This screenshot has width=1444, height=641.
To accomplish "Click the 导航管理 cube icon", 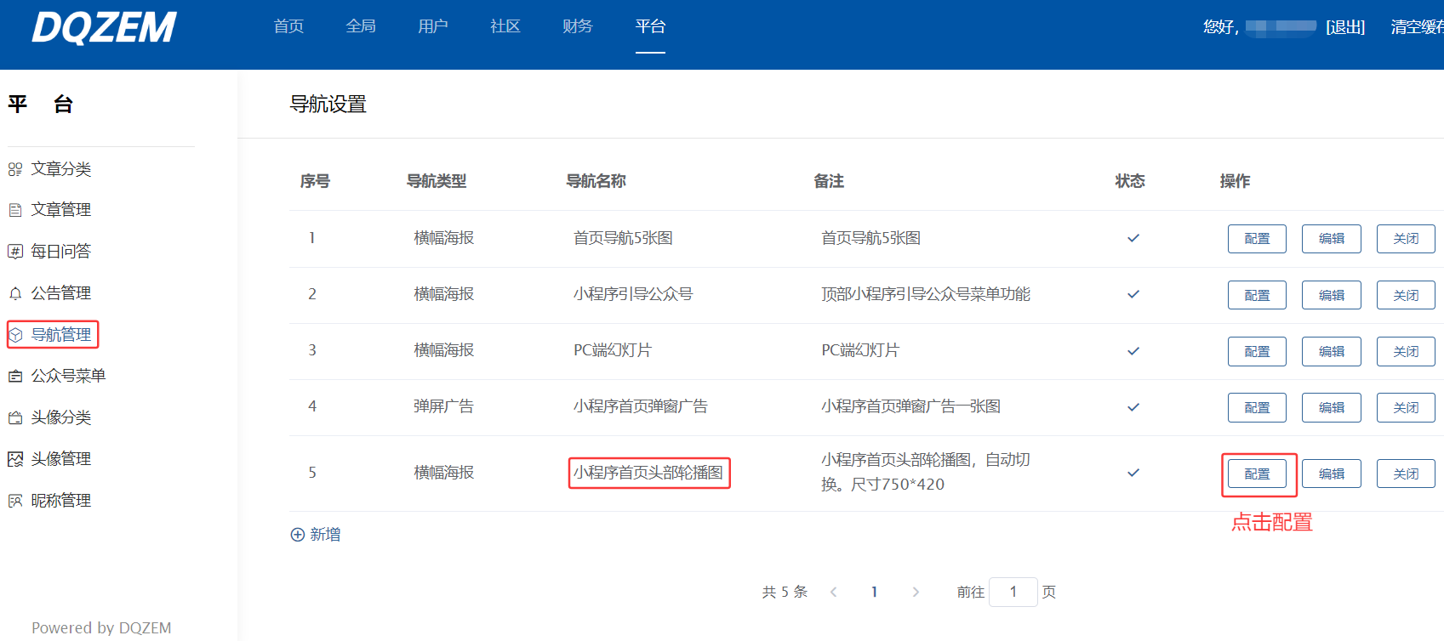I will point(15,335).
